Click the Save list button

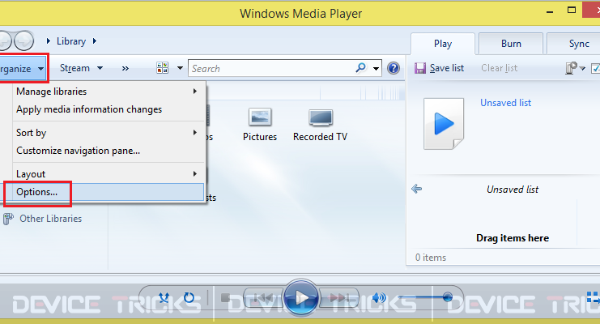440,68
